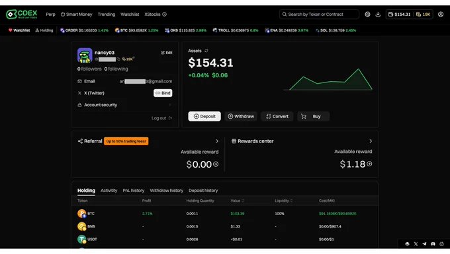Select Watchlist heart tab in ticker bar

(19, 30)
